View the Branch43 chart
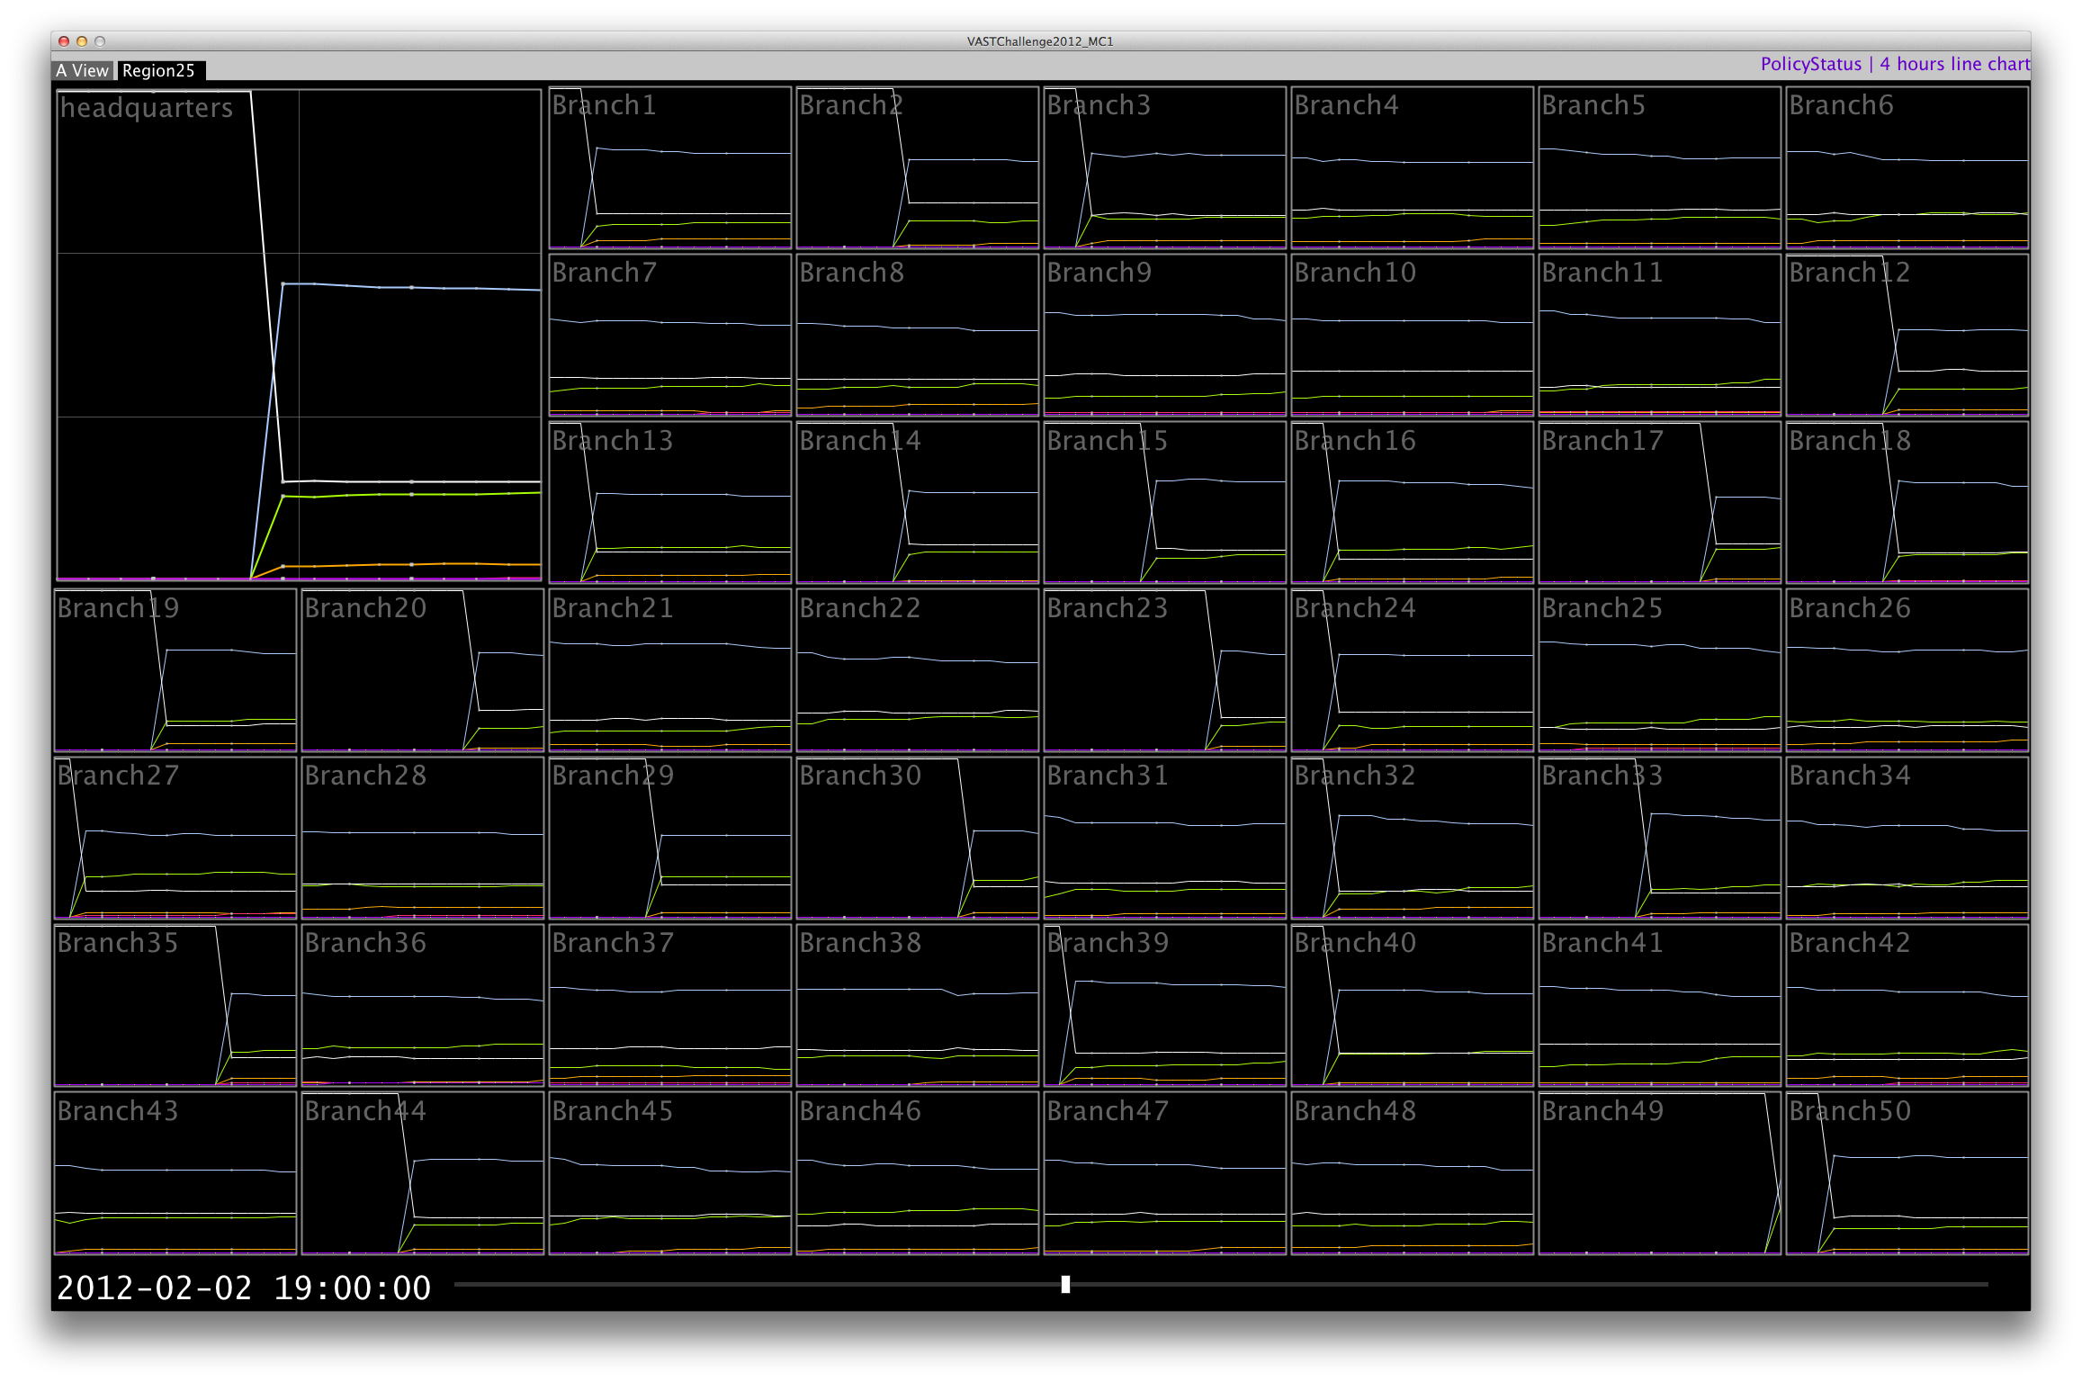 coord(175,1173)
